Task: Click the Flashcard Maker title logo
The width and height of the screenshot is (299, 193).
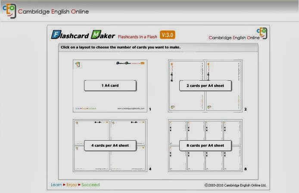Action: [83, 35]
